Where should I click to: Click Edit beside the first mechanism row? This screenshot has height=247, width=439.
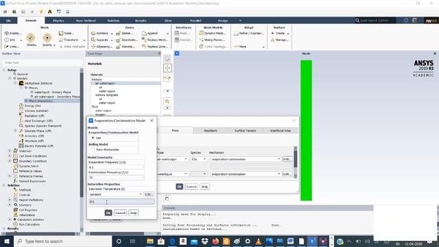(287, 159)
